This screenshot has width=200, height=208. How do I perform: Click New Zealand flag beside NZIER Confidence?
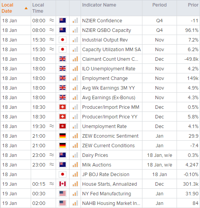(63, 20)
